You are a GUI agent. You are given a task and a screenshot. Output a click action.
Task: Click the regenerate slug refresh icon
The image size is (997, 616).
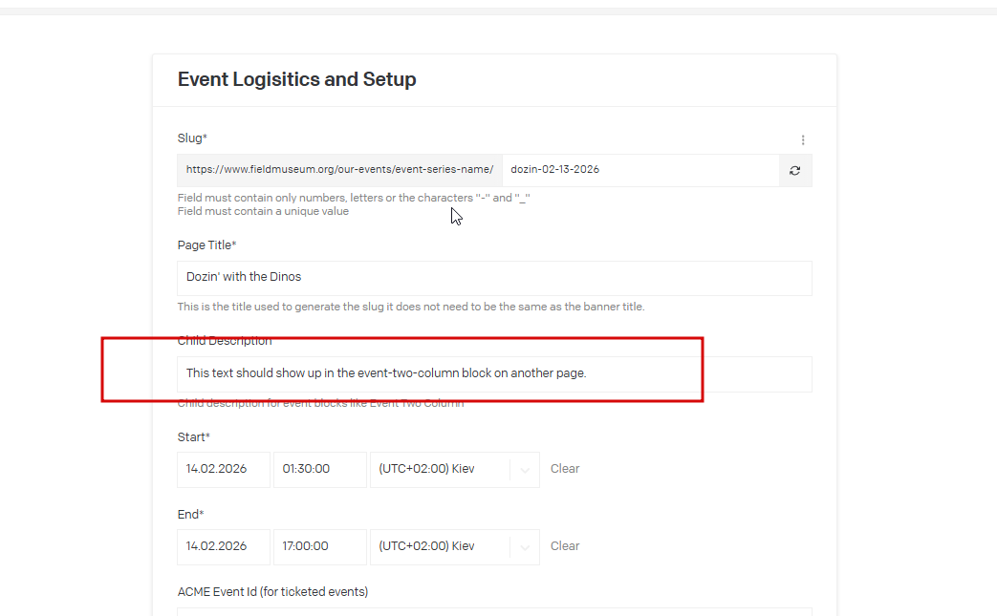[794, 170]
